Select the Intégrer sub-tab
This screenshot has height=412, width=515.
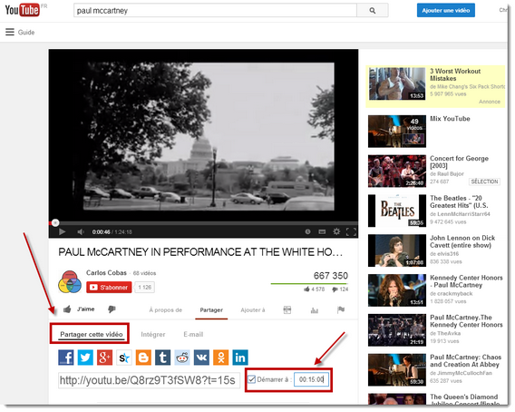[153, 334]
